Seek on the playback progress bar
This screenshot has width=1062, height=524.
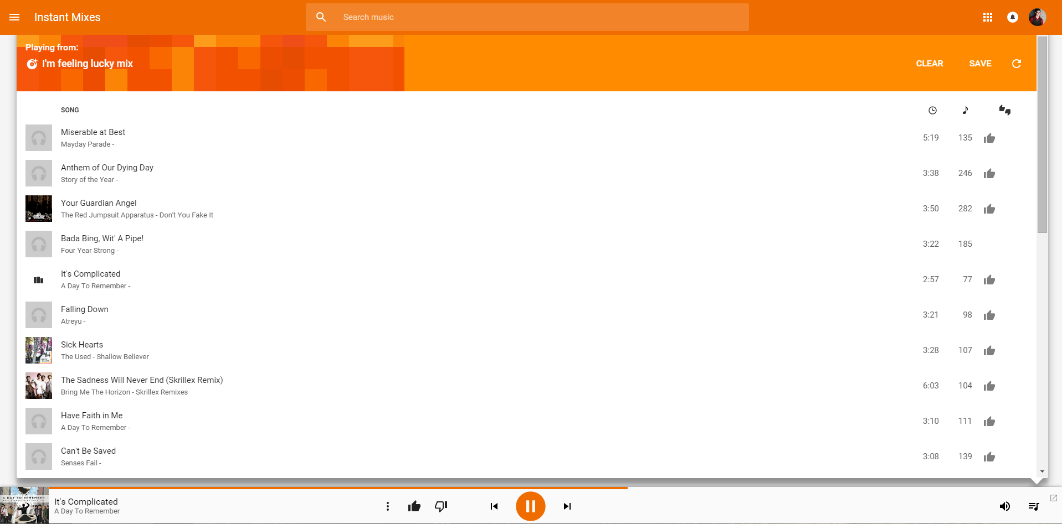tap(555, 488)
